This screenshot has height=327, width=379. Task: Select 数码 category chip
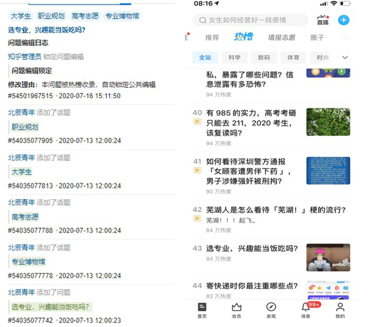264,57
